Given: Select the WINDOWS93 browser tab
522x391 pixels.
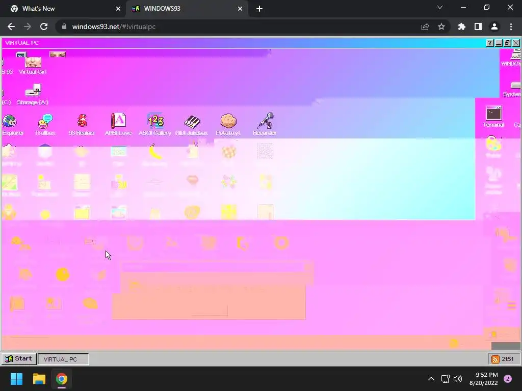Looking at the screenshot, I should click(x=187, y=9).
